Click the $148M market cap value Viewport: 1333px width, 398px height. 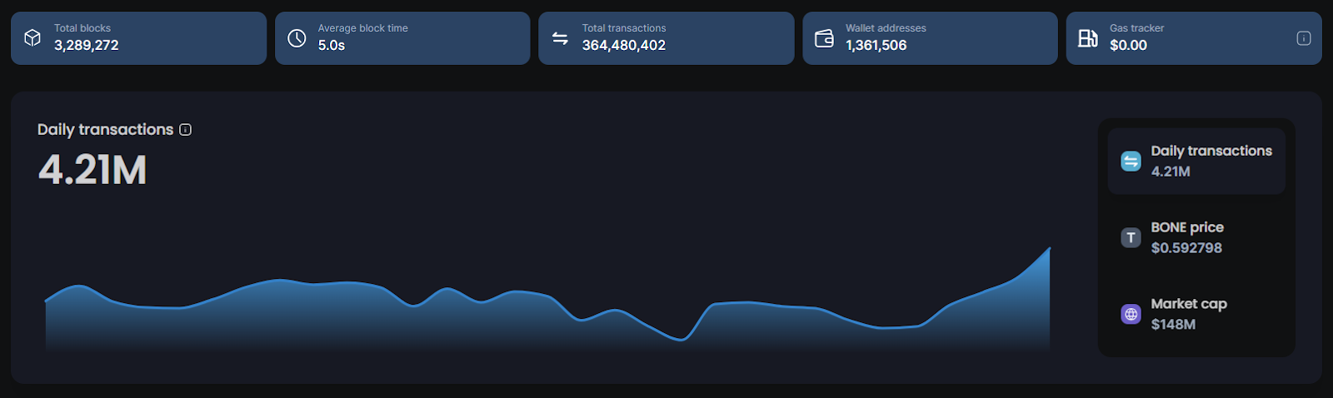(x=1173, y=325)
